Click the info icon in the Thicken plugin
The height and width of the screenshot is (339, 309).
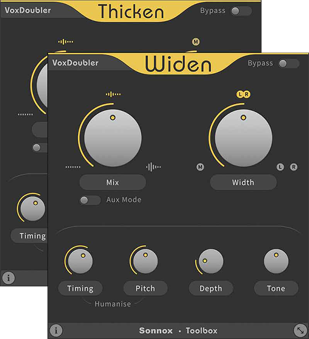pyautogui.click(x=8, y=278)
